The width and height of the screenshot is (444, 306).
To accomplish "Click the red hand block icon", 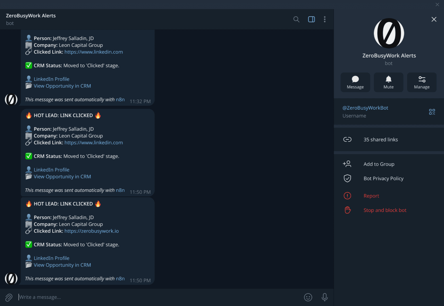I will click(348, 210).
